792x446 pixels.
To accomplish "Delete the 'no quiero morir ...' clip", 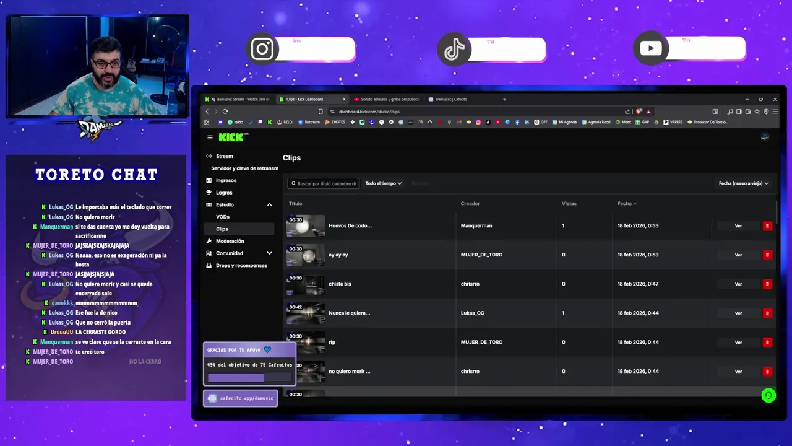I will coord(767,371).
